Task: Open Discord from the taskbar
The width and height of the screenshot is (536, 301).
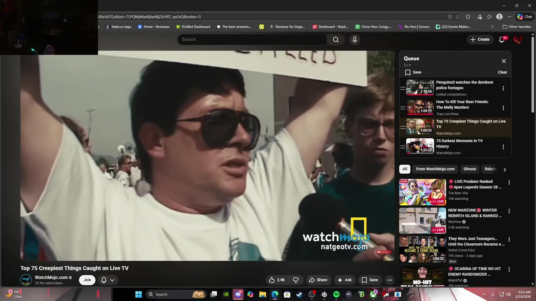Action: point(238,294)
